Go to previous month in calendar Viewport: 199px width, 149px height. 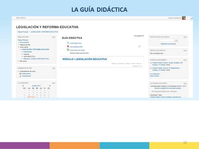click(x=23, y=86)
